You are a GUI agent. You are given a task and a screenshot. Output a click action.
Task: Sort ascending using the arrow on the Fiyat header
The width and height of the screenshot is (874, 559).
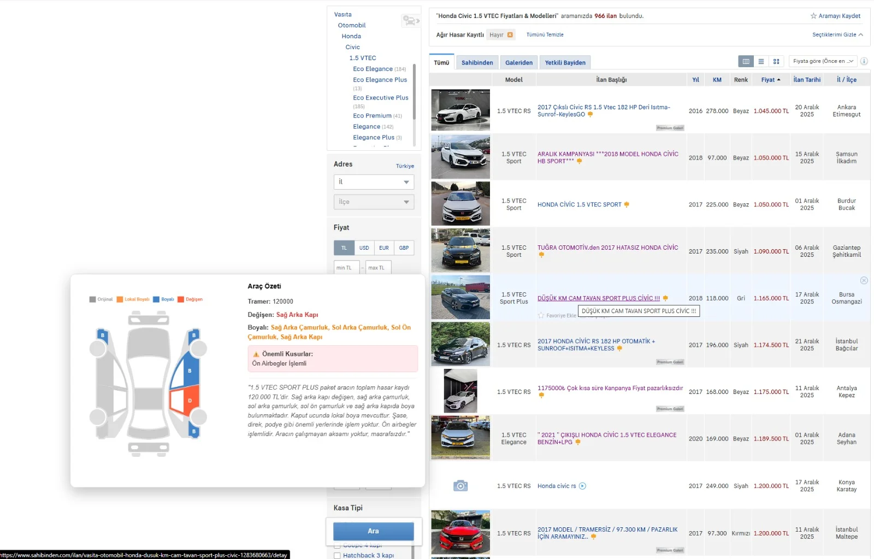(778, 80)
